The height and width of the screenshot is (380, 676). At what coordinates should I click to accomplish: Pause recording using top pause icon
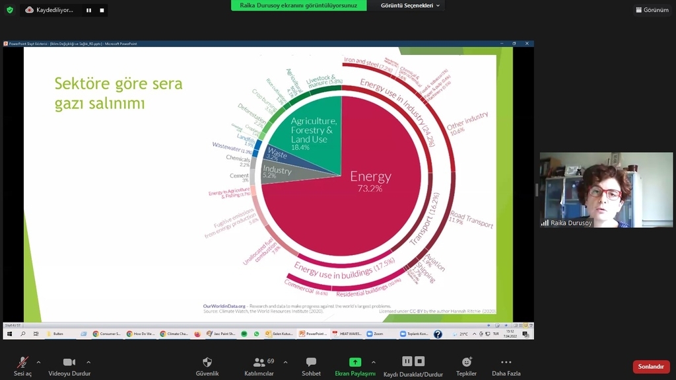[x=89, y=10]
